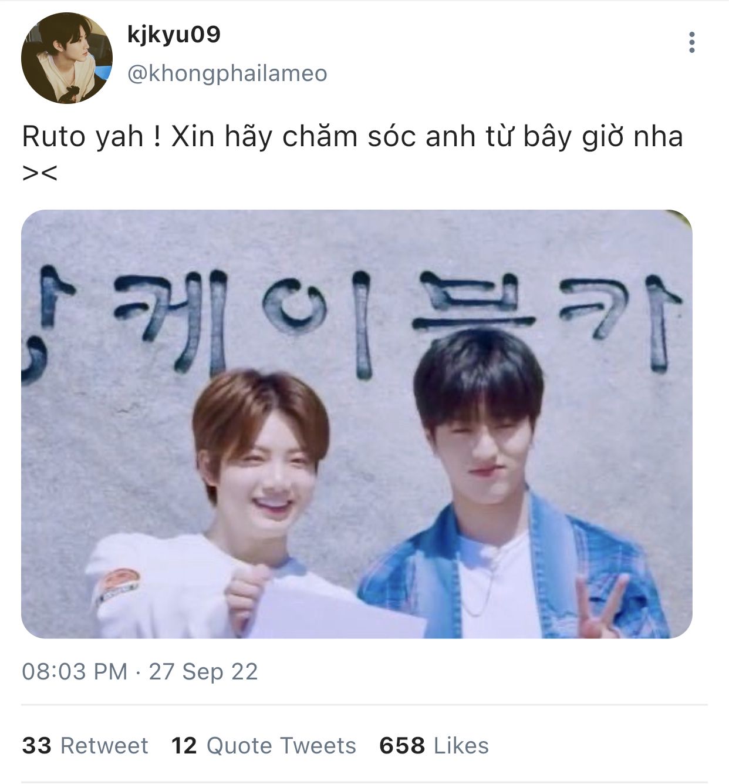Viewport: 729px width, 784px height.
Task: Click the >< emoticon in the tweet
Action: tap(40, 173)
